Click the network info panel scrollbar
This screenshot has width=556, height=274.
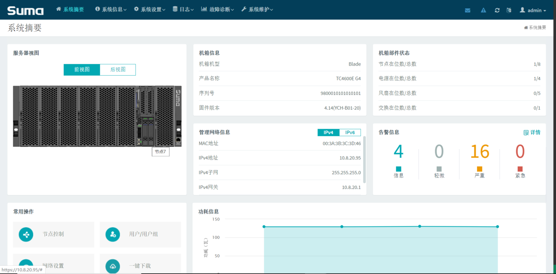pyautogui.click(x=364, y=160)
